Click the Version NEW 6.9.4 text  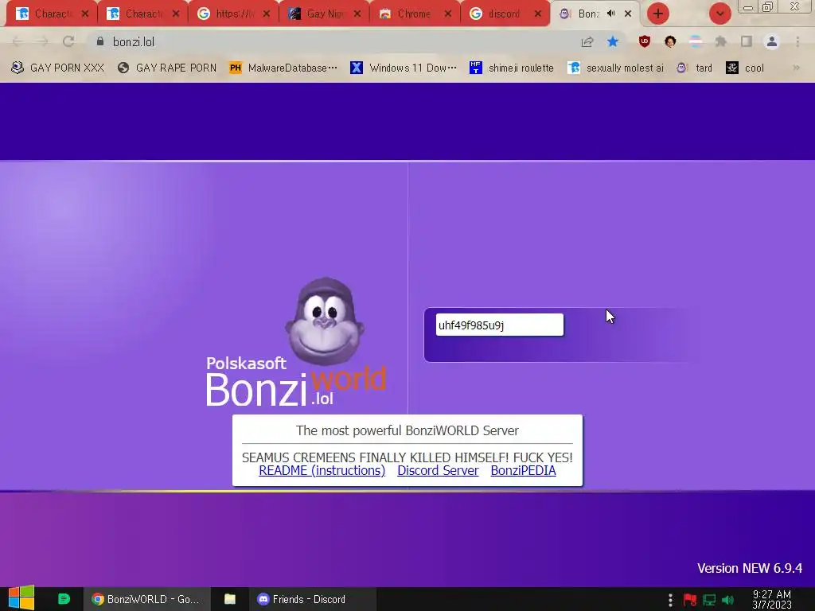(x=750, y=568)
